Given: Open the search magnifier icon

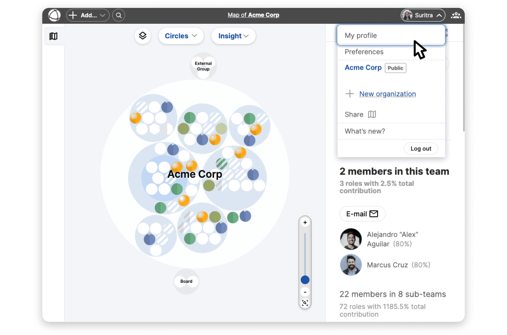Looking at the screenshot, I should [118, 15].
